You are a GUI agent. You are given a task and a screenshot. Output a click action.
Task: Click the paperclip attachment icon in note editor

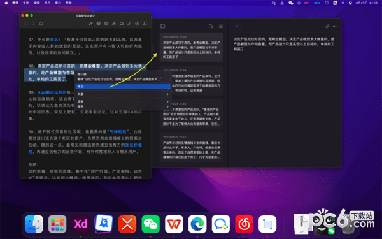tap(327, 26)
